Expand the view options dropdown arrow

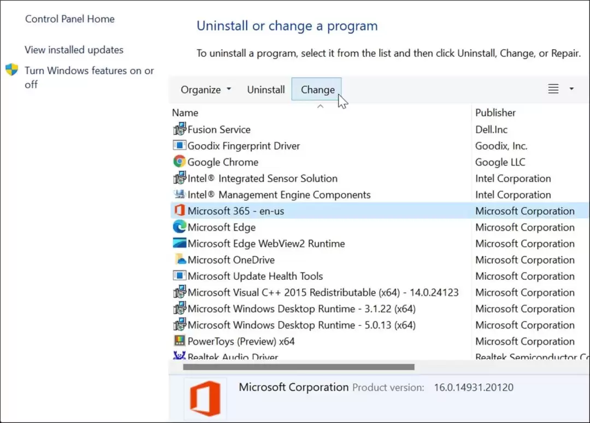[x=571, y=89]
